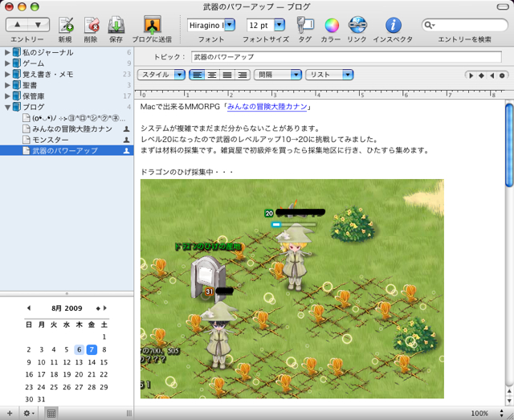Viewport: 514px width, 420px height.
Task: Open tag editor with タグ icon
Action: click(x=305, y=25)
